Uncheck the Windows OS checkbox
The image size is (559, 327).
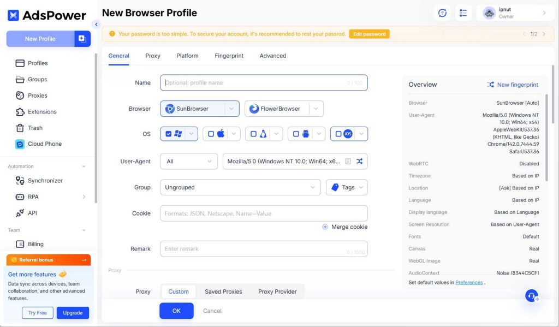169,134
